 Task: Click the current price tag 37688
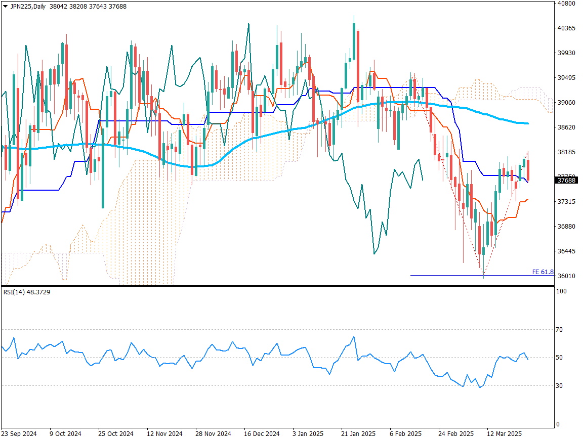tap(566, 180)
